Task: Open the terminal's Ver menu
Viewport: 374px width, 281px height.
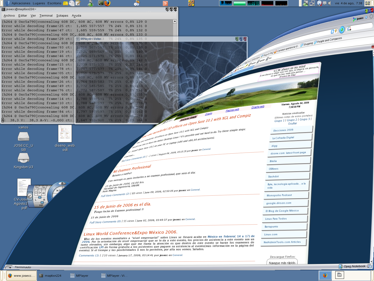Action: click(33, 16)
